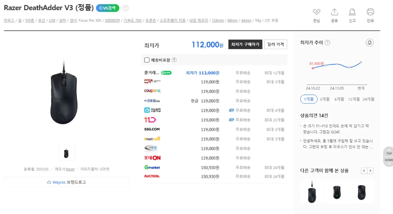Viewport: 393px width, 214px height.
Task: Open review starting with 안녕하세요, 올 5월에
Action: click(x=337, y=144)
